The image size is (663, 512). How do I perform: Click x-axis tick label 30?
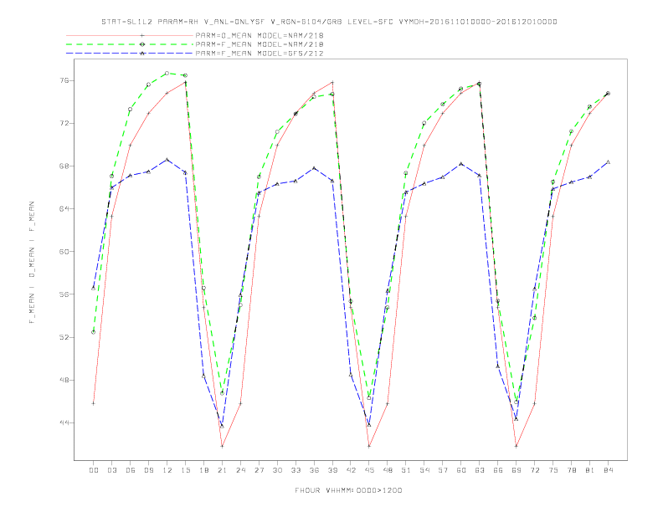[277, 470]
